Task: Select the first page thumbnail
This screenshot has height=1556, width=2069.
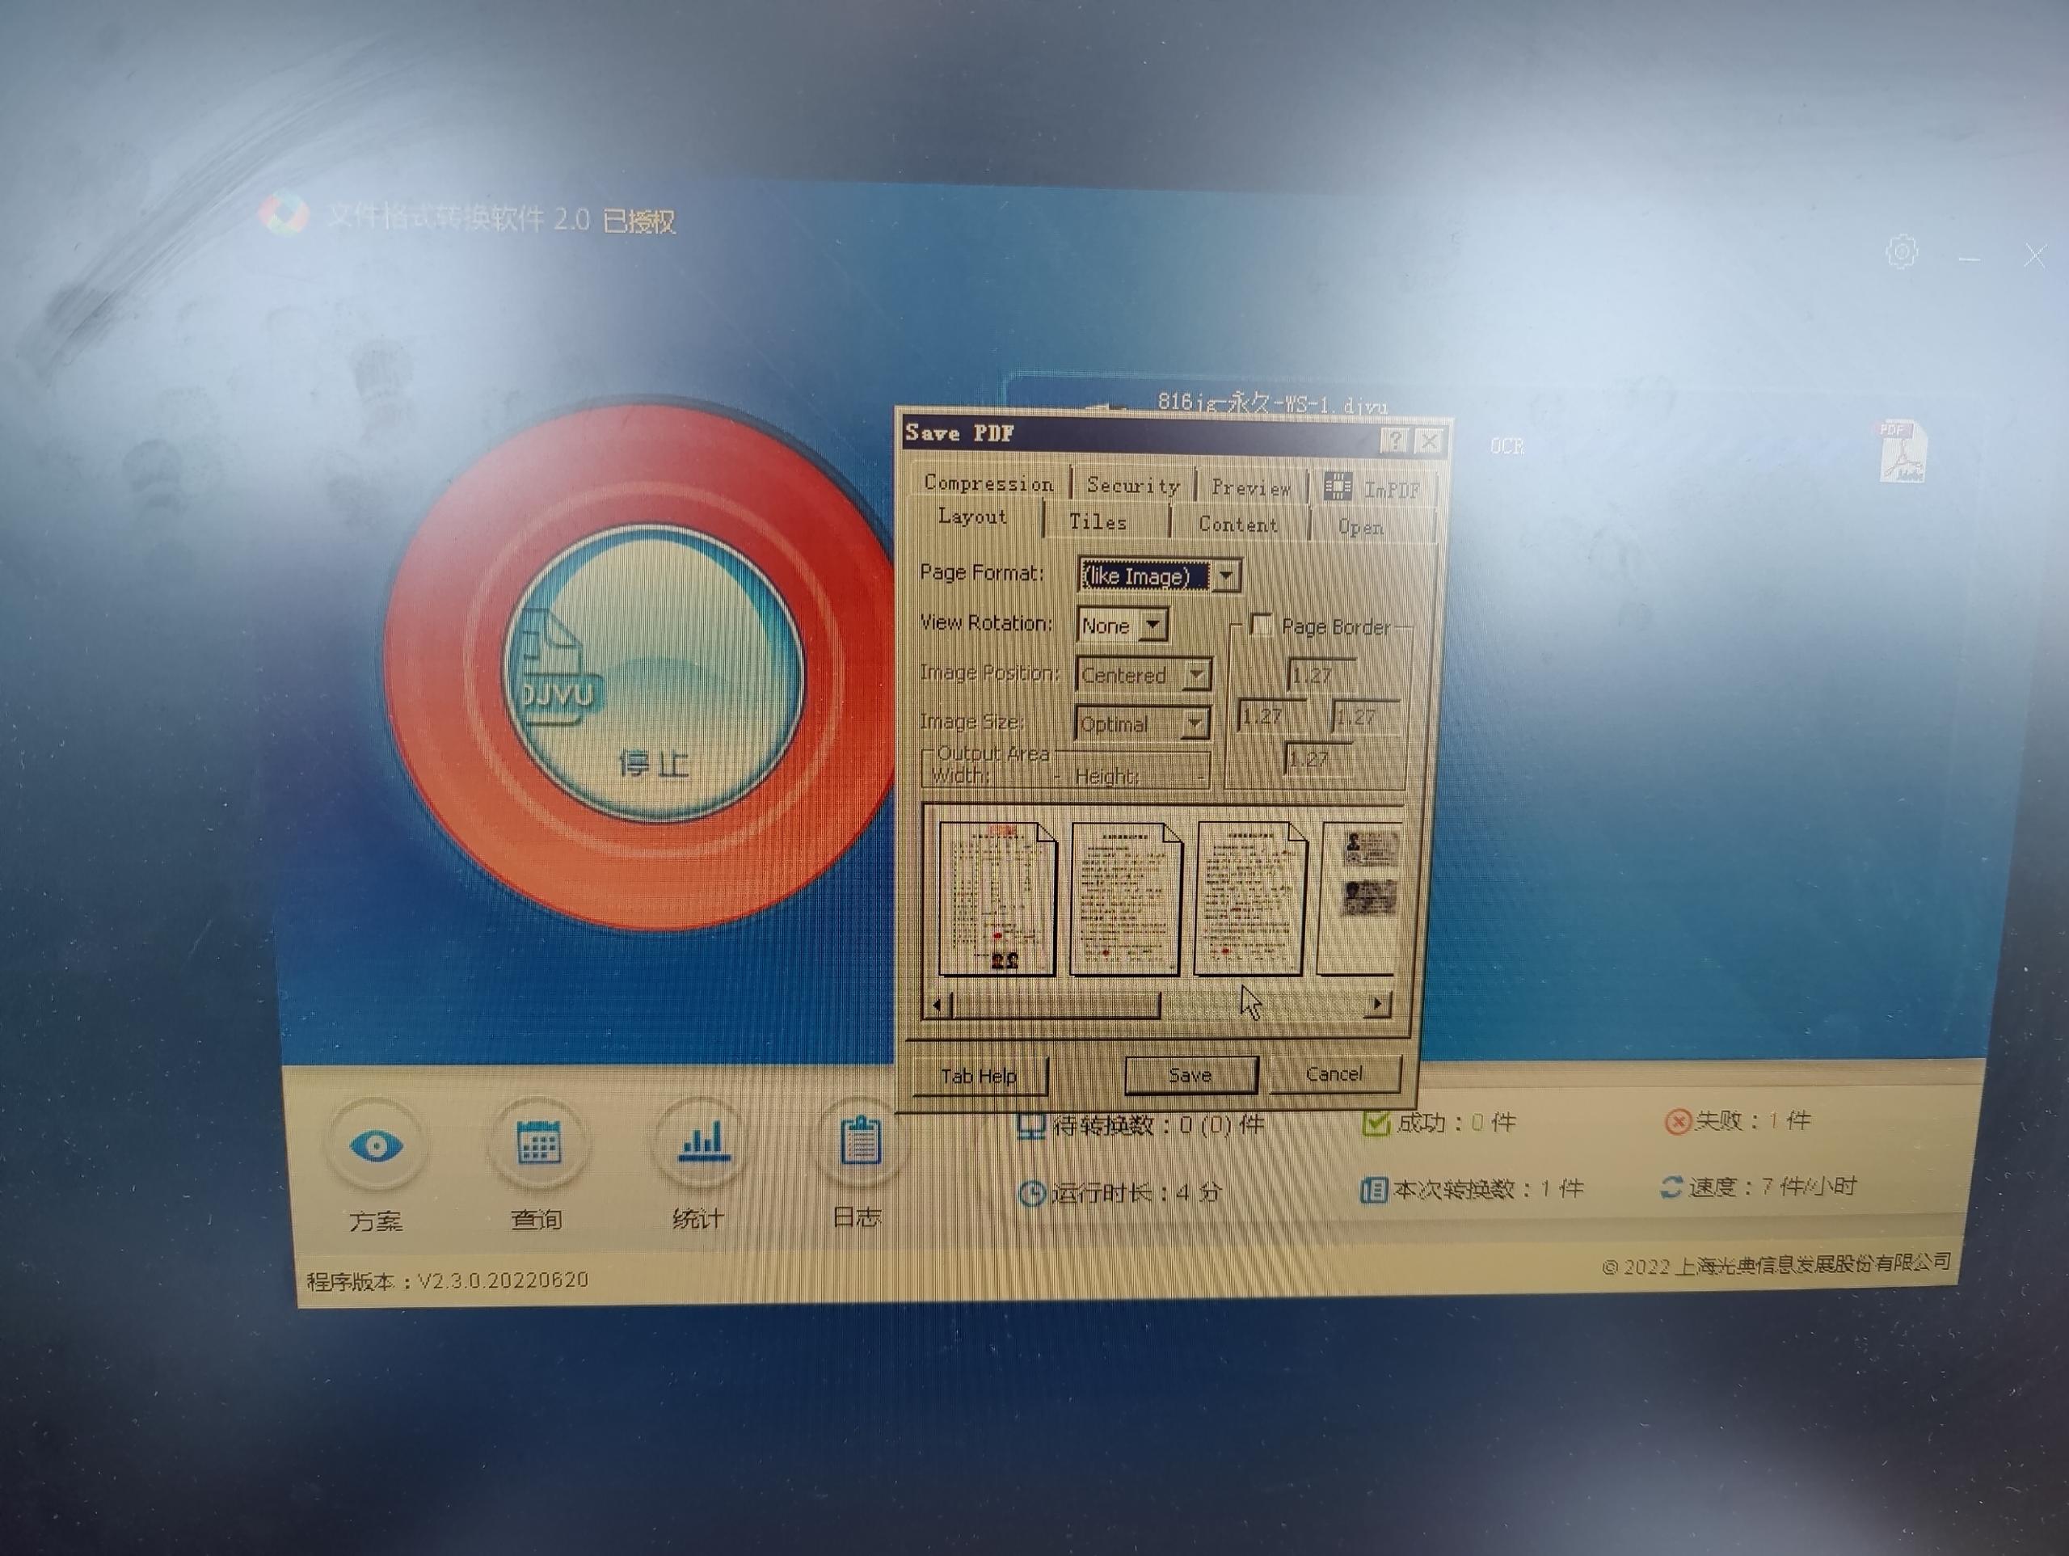Action: pos(998,898)
